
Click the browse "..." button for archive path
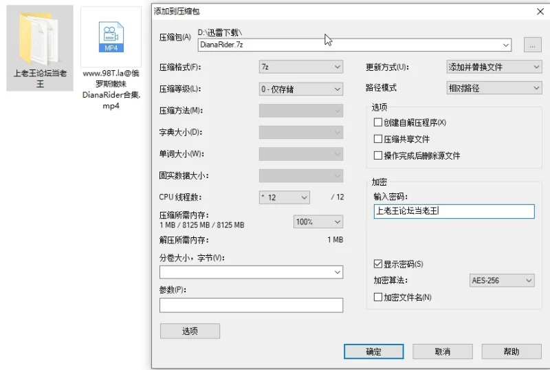[532, 45]
